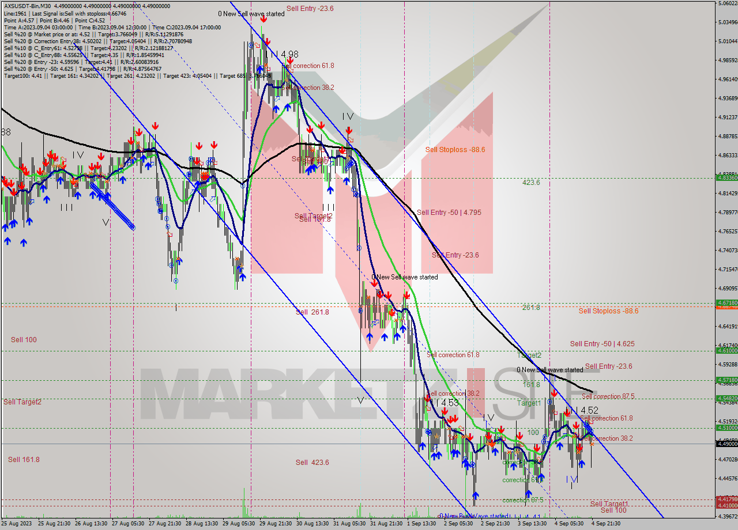This screenshot has height=530, width=738.
Task: Click the green 4.51000 price level tag
Action: coord(726,427)
